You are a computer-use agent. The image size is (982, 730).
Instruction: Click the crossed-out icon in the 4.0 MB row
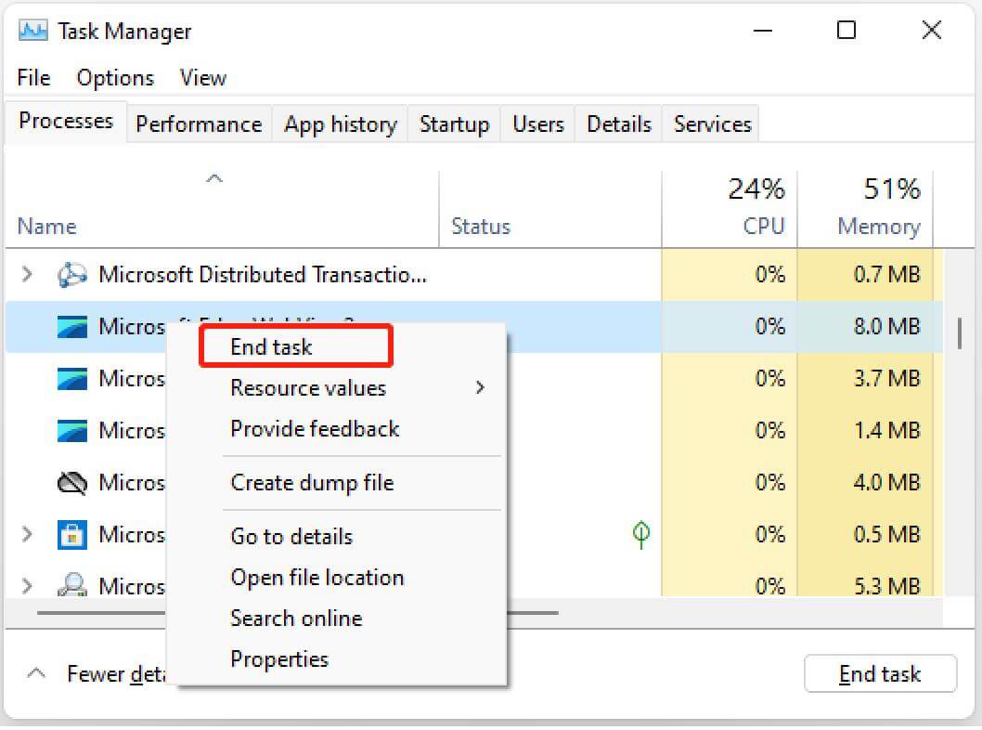click(72, 483)
